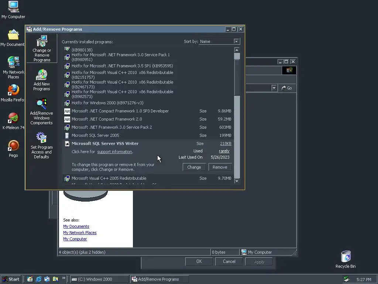Click Add/Remove Programs title bar icon

(x=30, y=29)
